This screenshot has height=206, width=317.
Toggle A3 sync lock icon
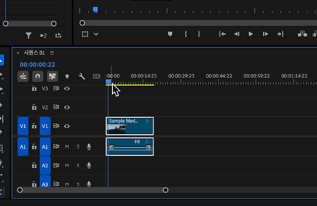click(56, 184)
